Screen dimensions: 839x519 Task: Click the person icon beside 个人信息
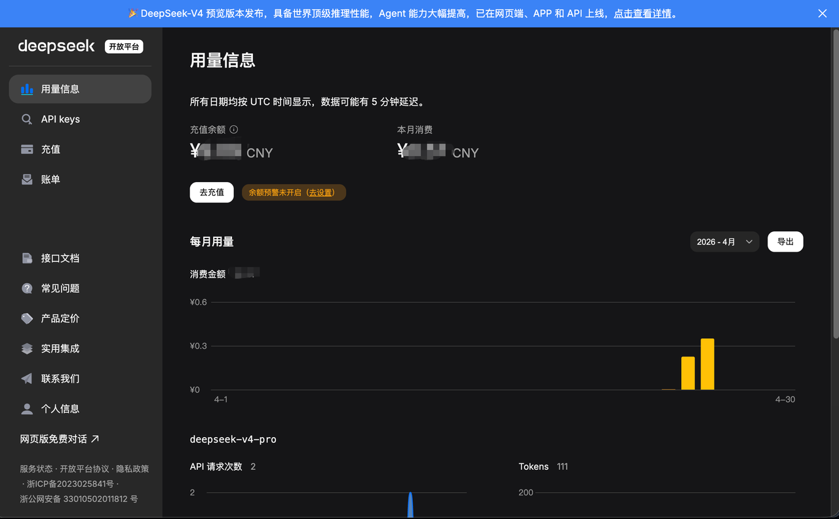click(x=27, y=409)
